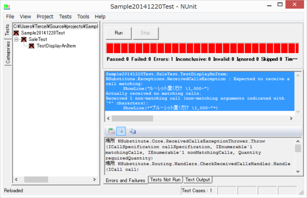
Task: Open the Tests menu
Action: (x=65, y=16)
